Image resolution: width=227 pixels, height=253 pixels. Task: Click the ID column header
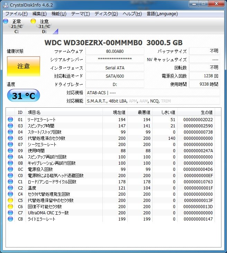20,112
